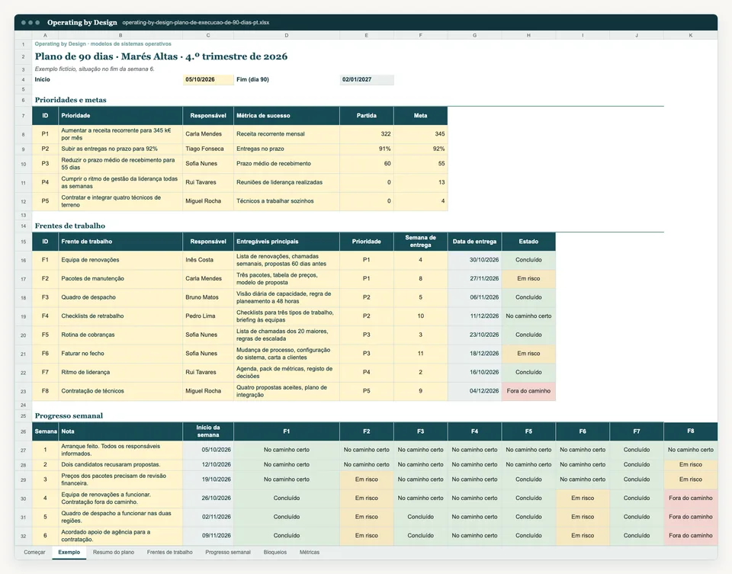Select 'Tiago Fonseca' responsável cell
This screenshot has height=574, width=732.
click(207, 149)
